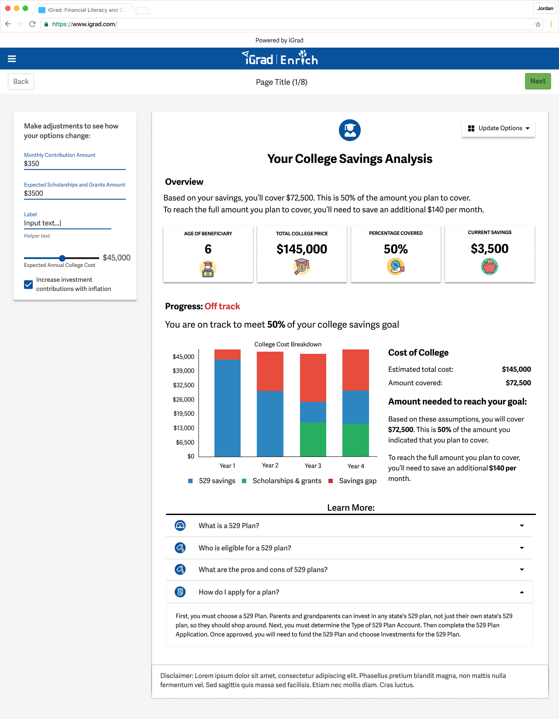Click the Powered by iGrad text

click(279, 40)
